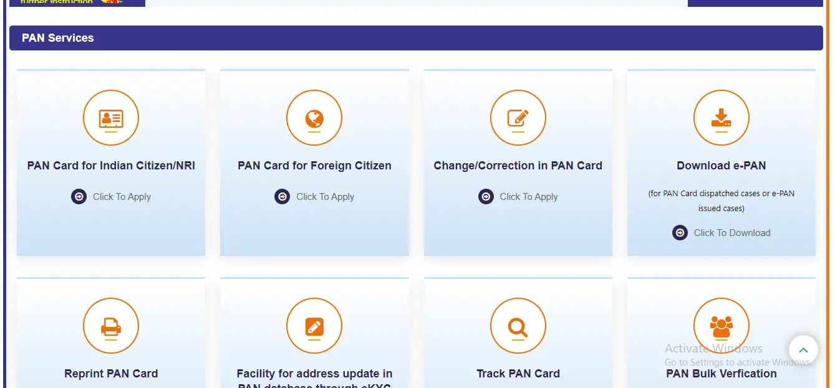The image size is (835, 388).
Task: Click the Track PAN Card magnifier icon
Action: (x=518, y=326)
